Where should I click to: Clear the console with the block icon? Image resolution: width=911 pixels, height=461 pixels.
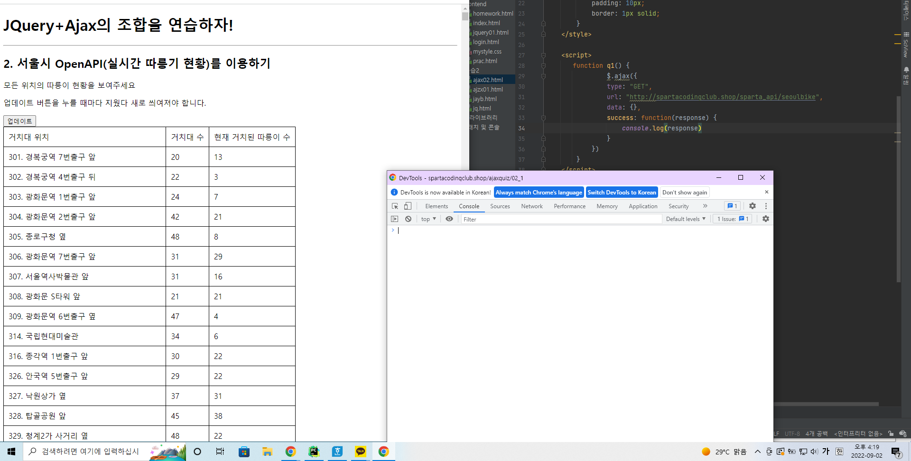tap(408, 219)
